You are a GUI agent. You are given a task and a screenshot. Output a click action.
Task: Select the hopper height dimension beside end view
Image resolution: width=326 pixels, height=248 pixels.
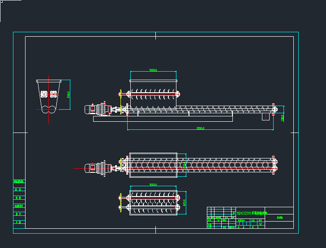coord(69,94)
